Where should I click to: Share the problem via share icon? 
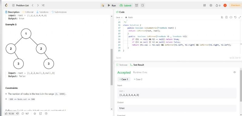[x=41, y=114]
